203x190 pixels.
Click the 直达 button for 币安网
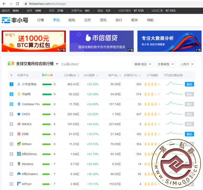pos(189,94)
